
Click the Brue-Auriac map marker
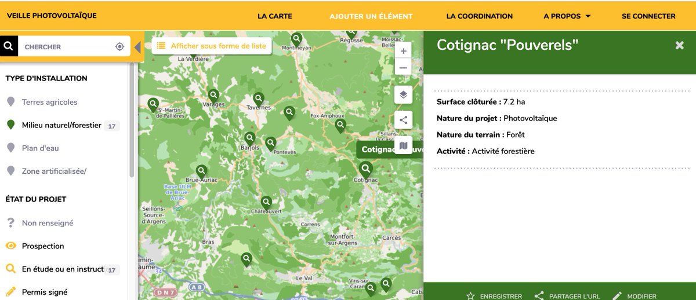coord(201,172)
